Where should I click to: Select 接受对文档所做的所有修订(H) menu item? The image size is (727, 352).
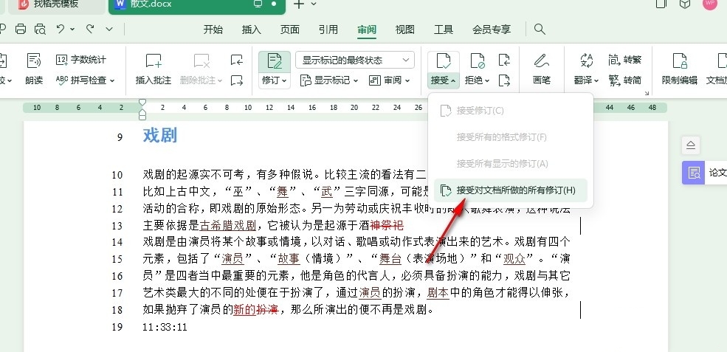point(511,190)
